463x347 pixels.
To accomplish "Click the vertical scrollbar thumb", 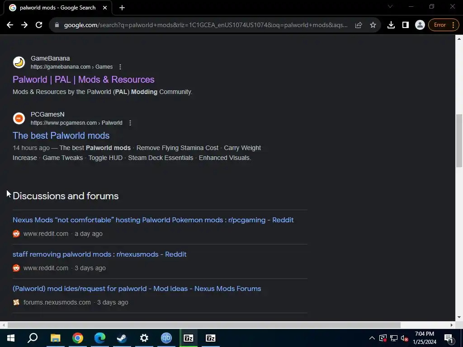I will (x=459, y=141).
